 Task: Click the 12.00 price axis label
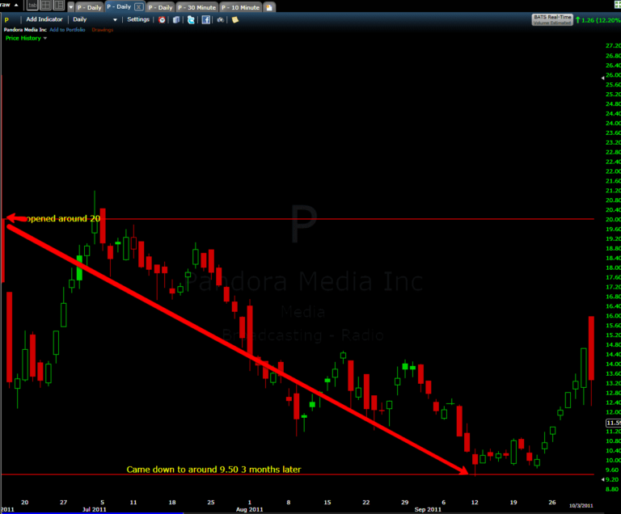click(613, 412)
